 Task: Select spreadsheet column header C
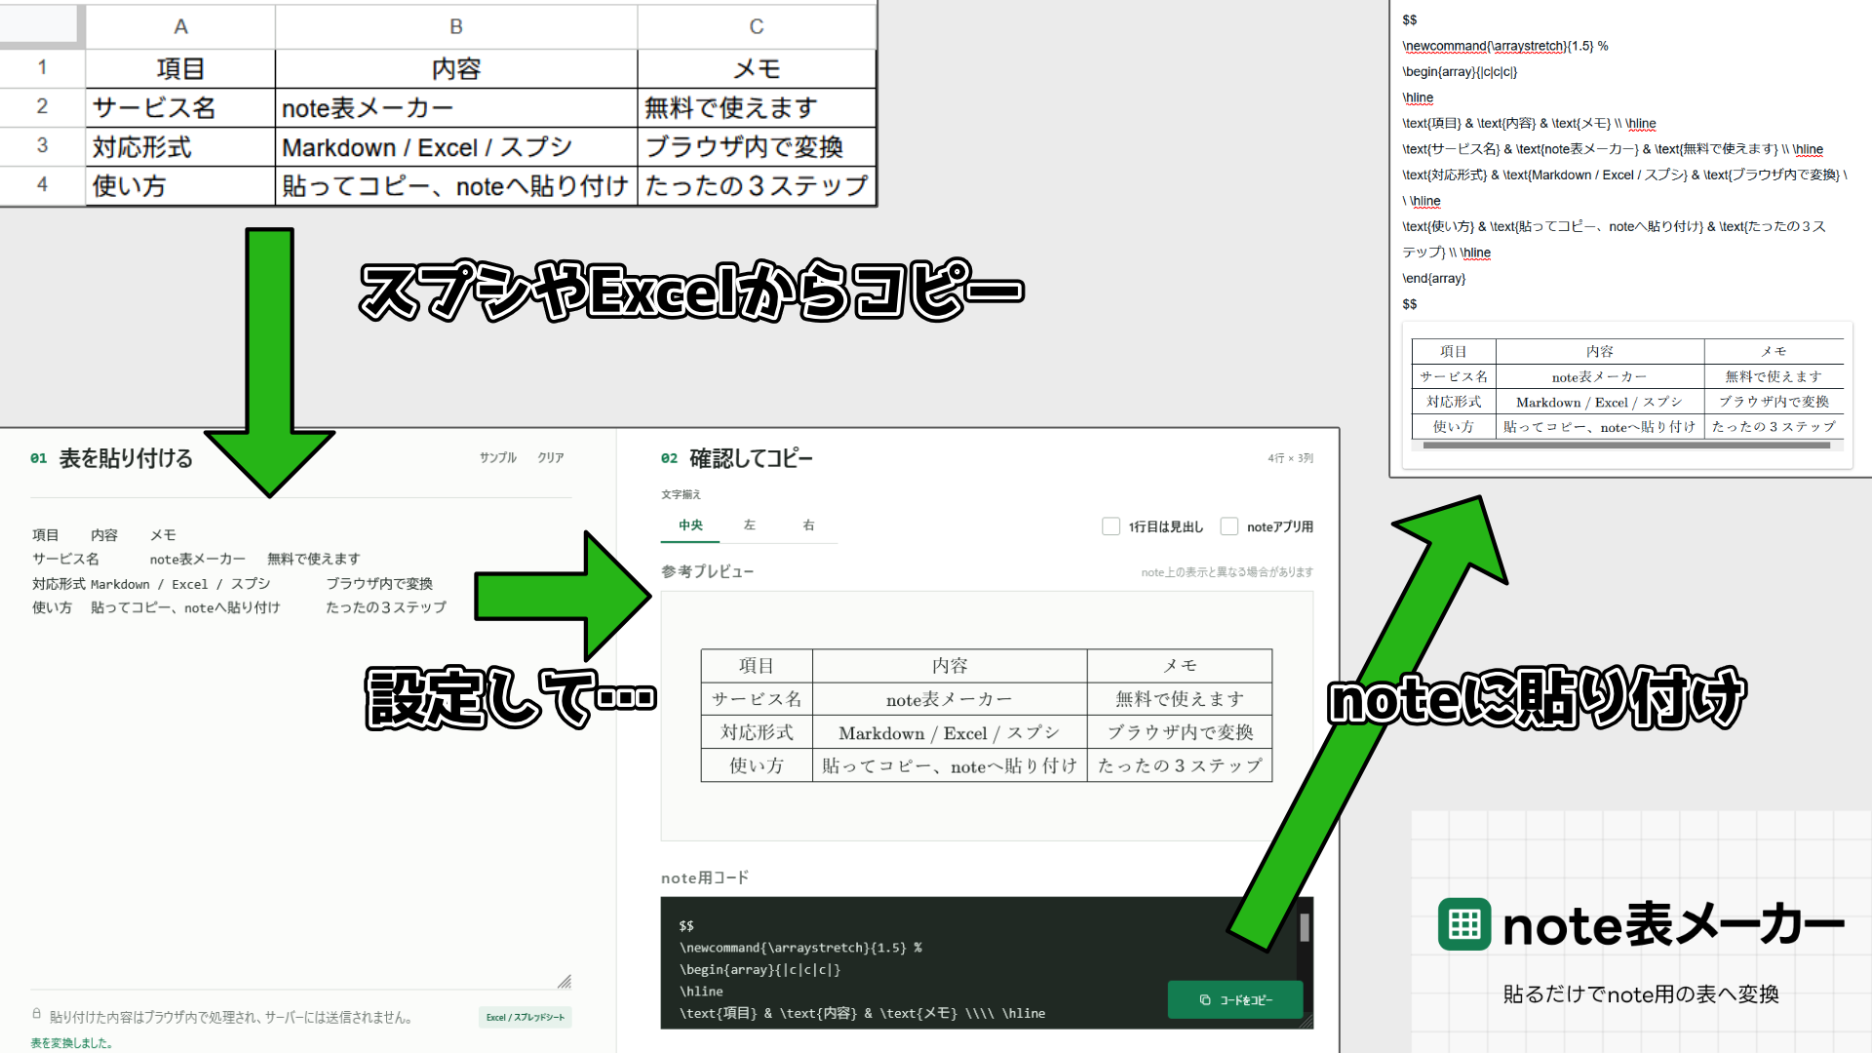[x=757, y=26]
